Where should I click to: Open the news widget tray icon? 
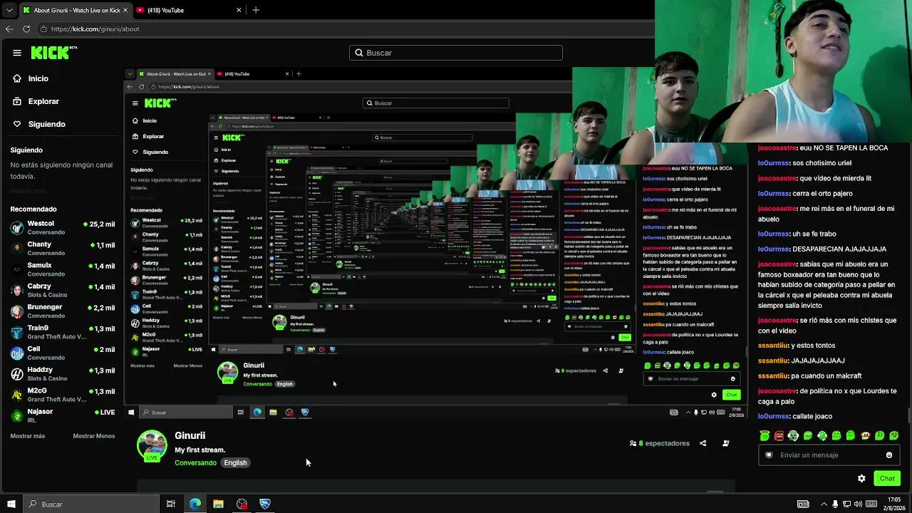point(803,504)
